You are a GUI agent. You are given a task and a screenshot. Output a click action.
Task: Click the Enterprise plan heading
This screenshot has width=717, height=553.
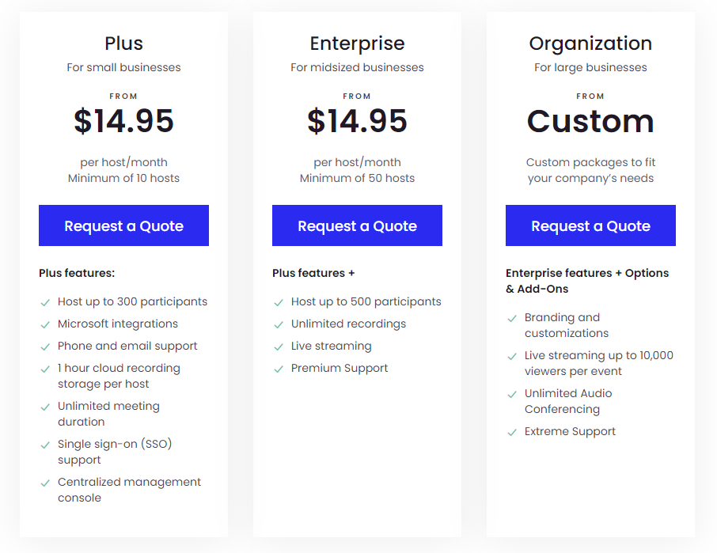click(357, 44)
